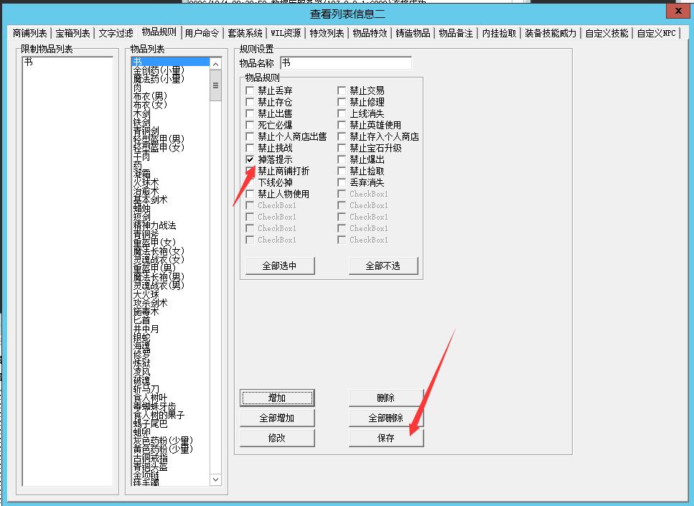The height and width of the screenshot is (506, 694).
Task: Tick the 禁止交易 checkbox
Action: (342, 90)
